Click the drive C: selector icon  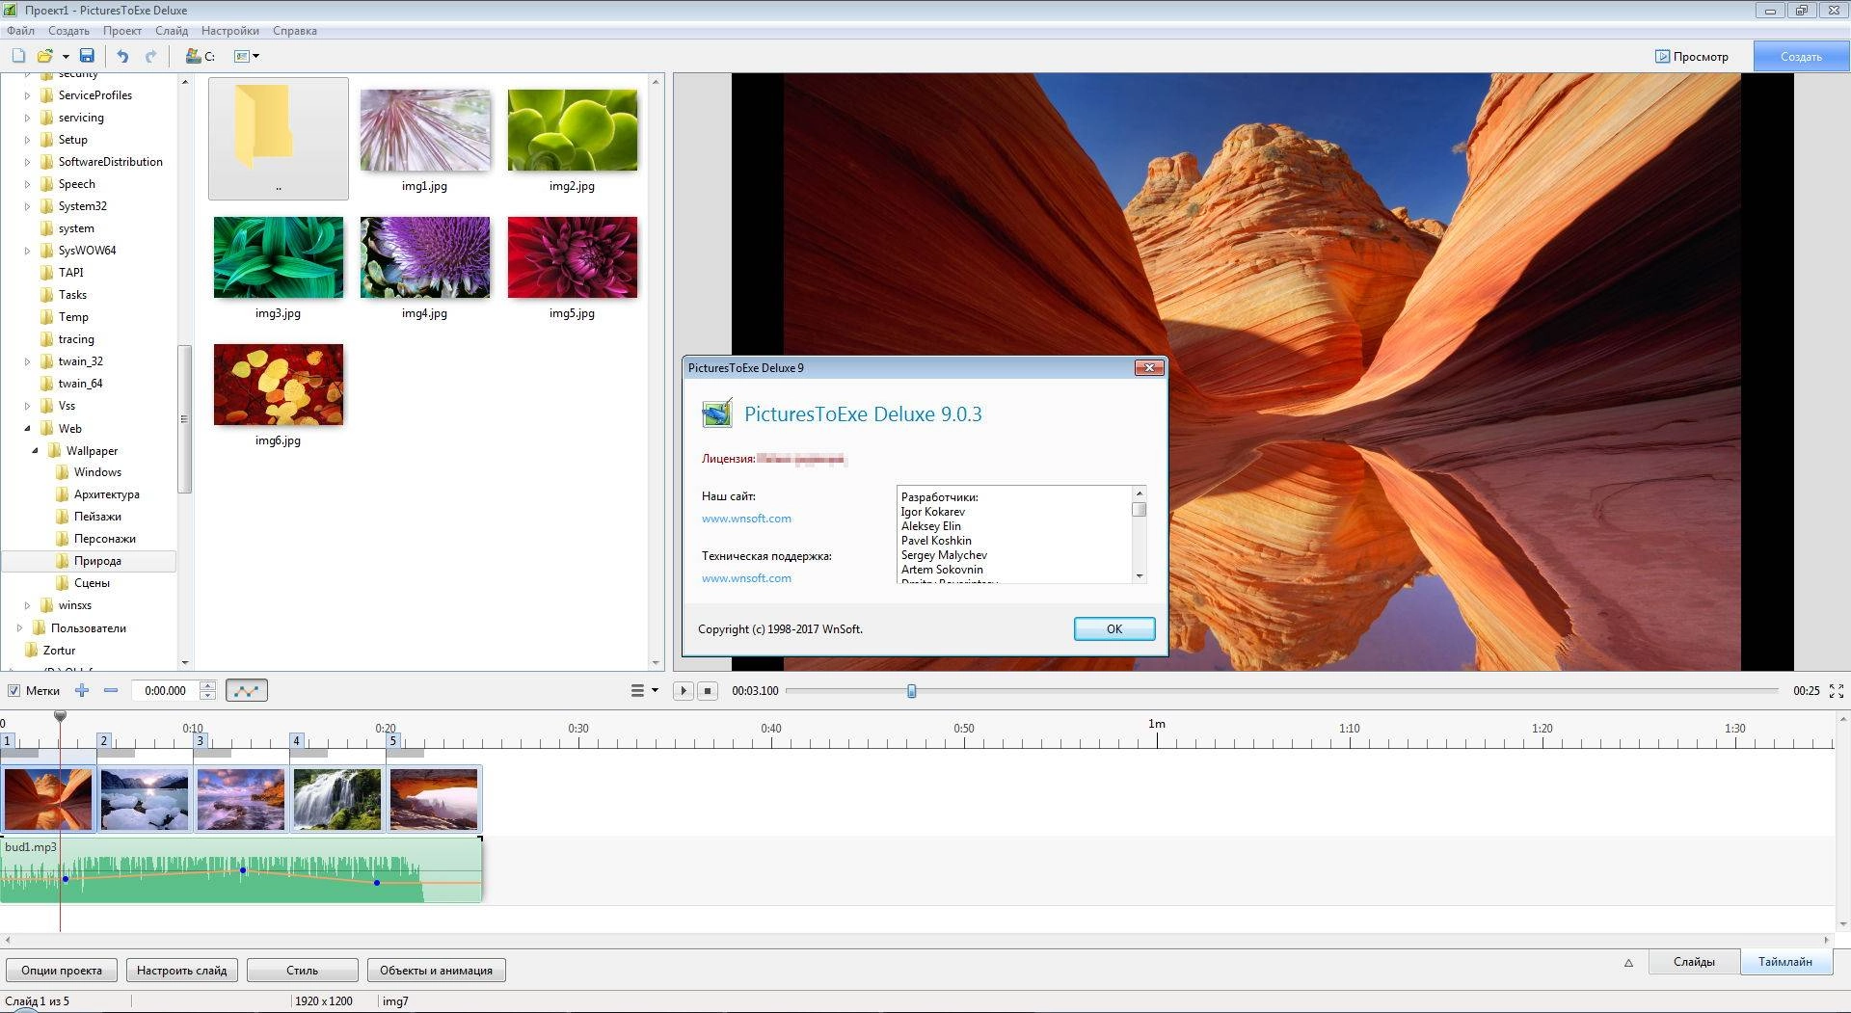(200, 56)
